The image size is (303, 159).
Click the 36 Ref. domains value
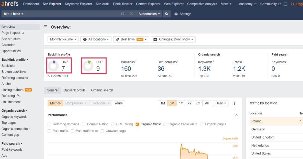point(161,69)
